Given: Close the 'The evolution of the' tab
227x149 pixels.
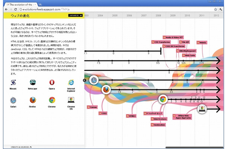Looking at the screenshot, I should pyautogui.click(x=35, y=4).
